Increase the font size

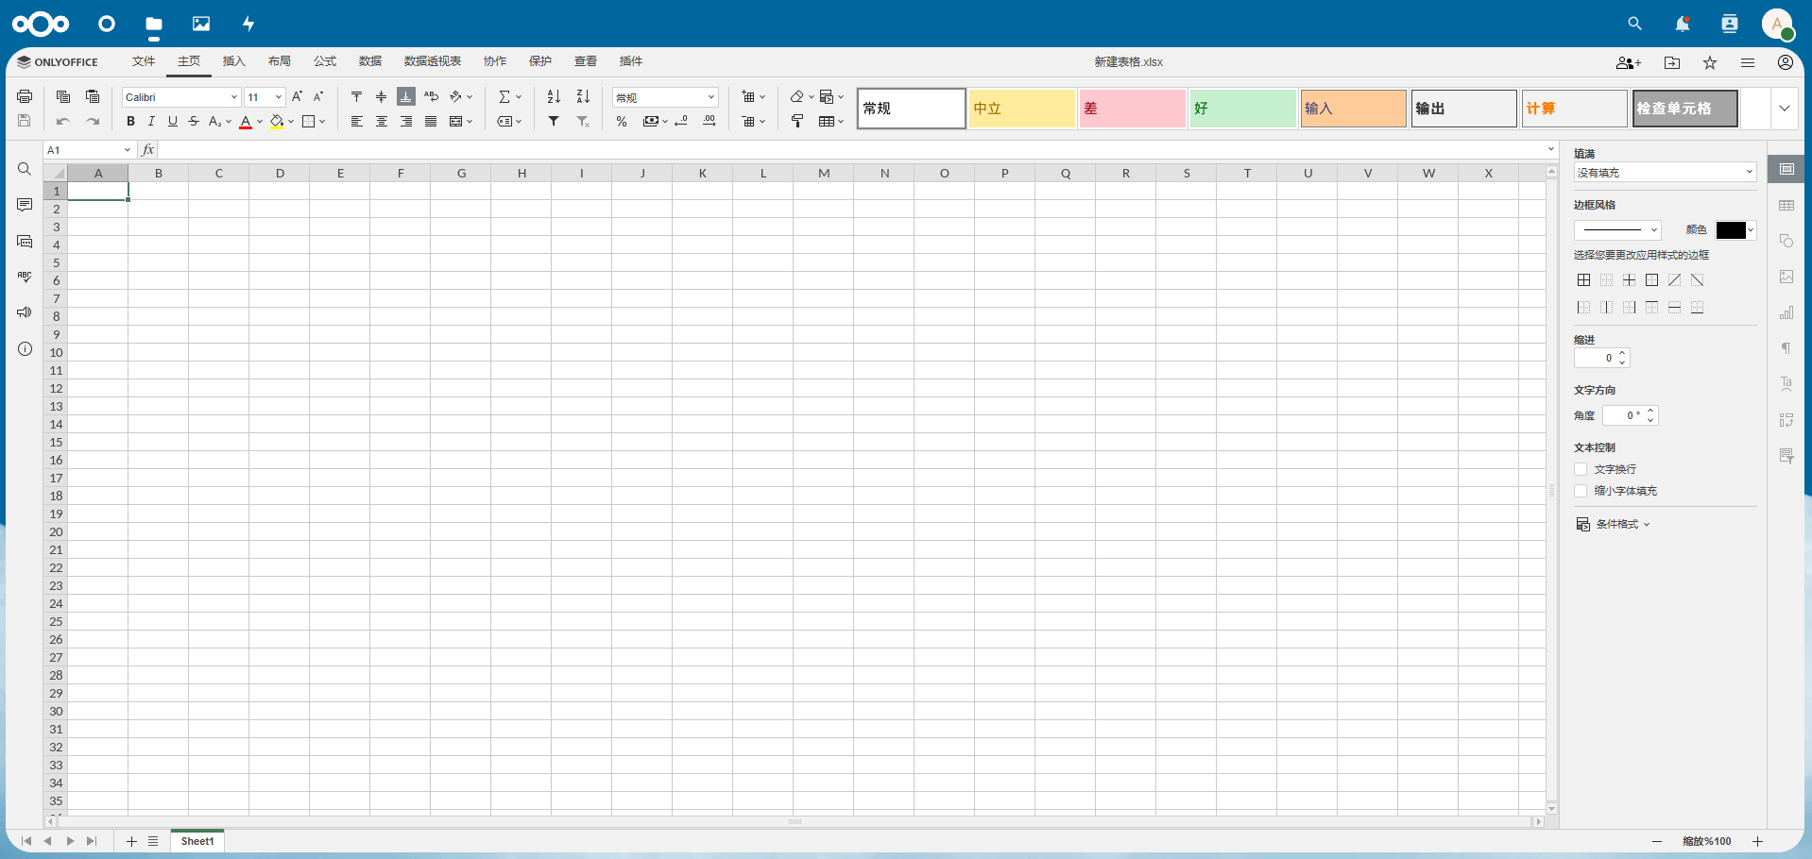[x=298, y=96]
